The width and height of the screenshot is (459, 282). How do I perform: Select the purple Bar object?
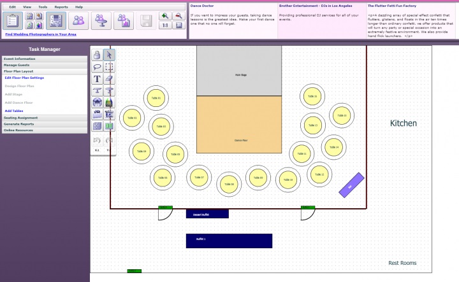pyautogui.click(x=351, y=185)
